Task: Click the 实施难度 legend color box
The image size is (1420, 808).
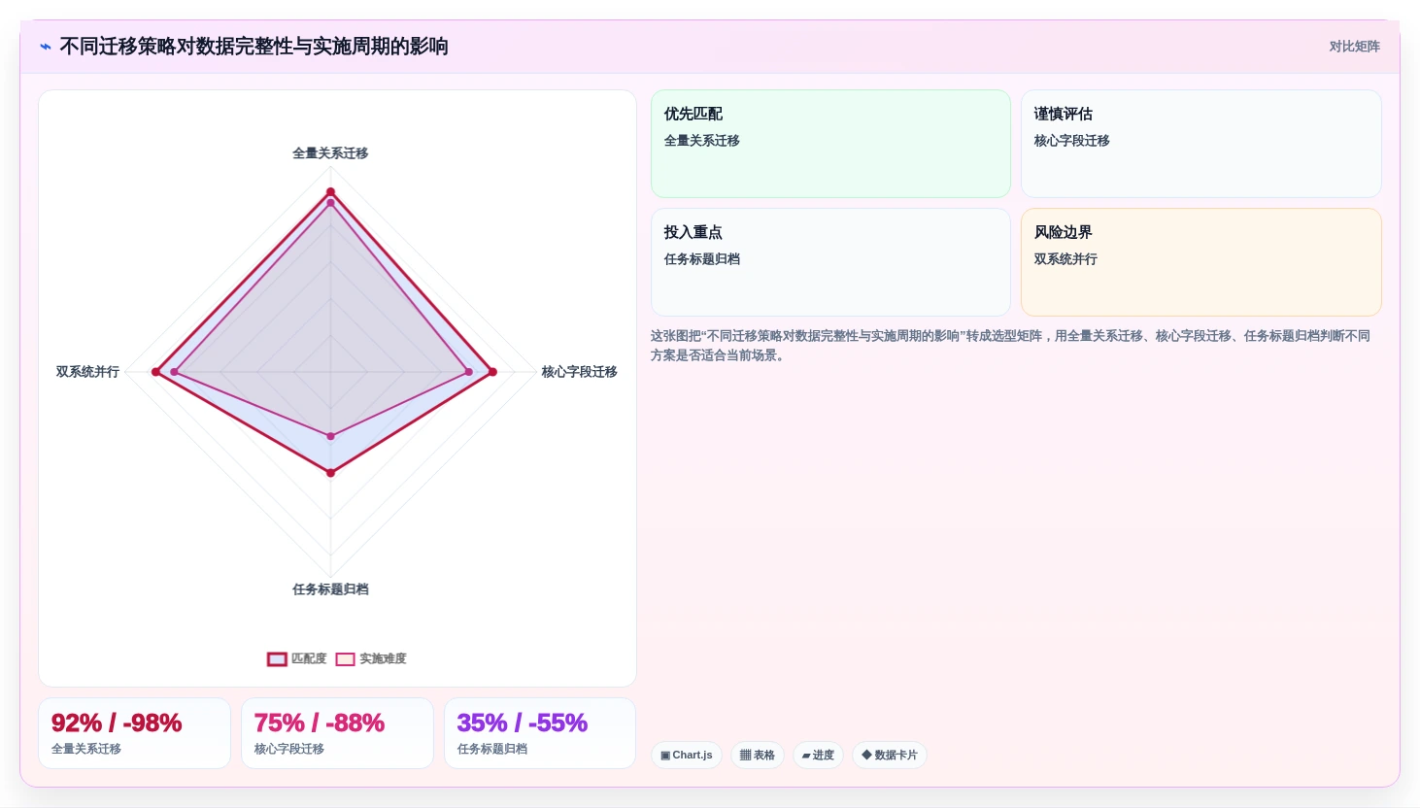Action: [345, 658]
